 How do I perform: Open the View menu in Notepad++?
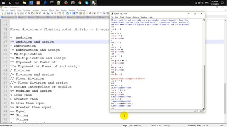(x=19, y=10)
